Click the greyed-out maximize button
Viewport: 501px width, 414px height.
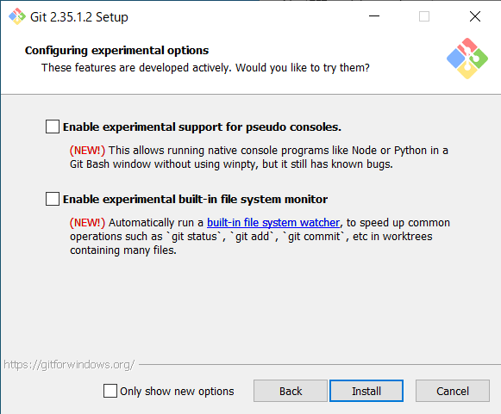pyautogui.click(x=424, y=16)
